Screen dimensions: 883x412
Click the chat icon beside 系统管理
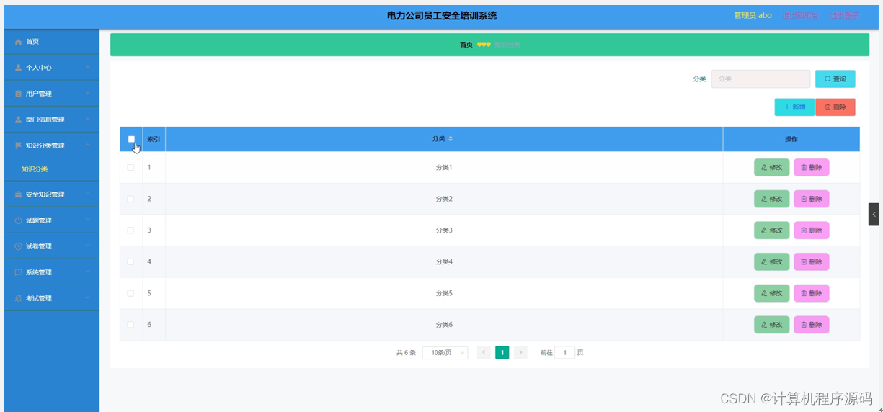click(19, 272)
